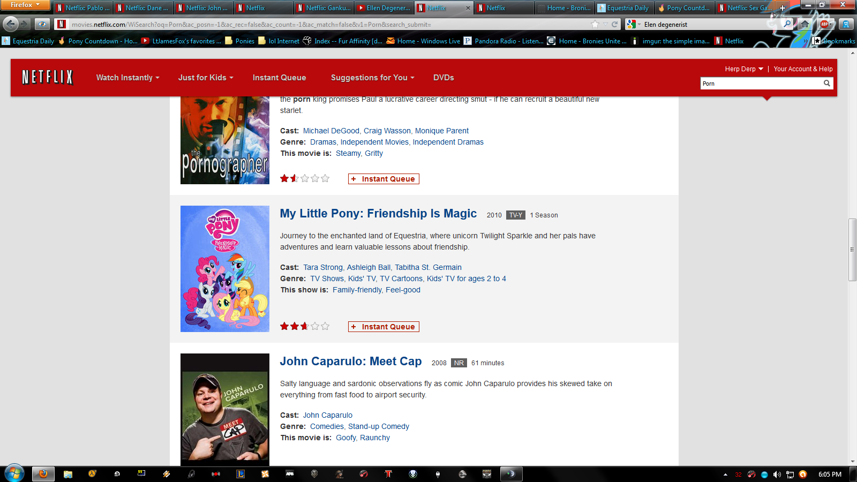Click the Firefox icon in the taskbar
The image size is (857, 482).
click(43, 474)
